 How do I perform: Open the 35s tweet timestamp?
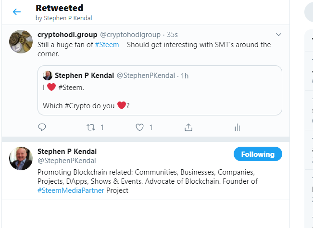[173, 35]
